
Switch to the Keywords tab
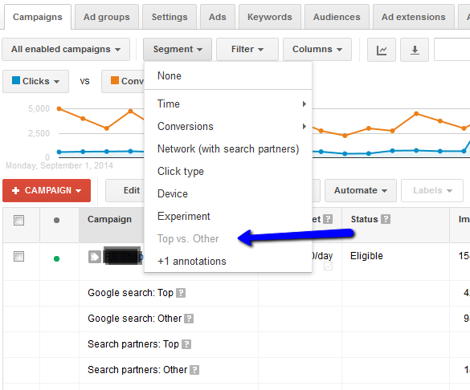click(270, 17)
